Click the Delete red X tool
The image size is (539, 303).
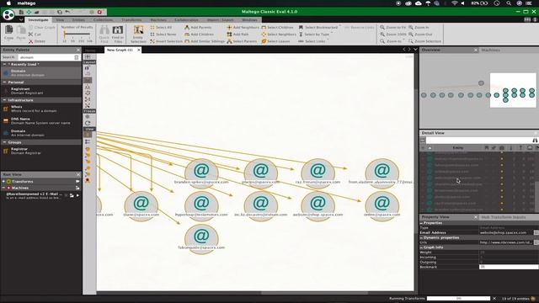click(36, 41)
